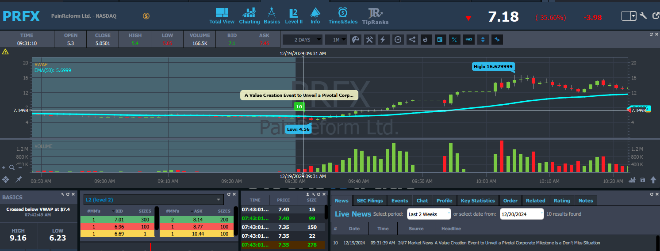Open the Charting module
The height and width of the screenshot is (251, 660).
249,15
